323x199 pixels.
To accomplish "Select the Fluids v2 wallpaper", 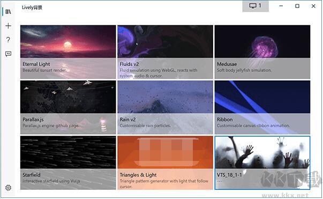I will pyautogui.click(x=165, y=52).
